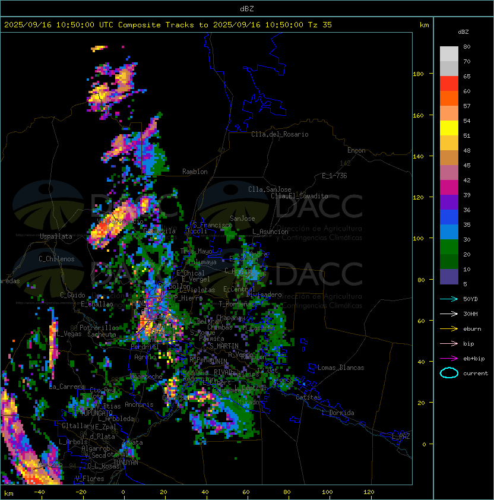Click the 'Encon' place label
This screenshot has height=500, width=494.
click(x=356, y=150)
